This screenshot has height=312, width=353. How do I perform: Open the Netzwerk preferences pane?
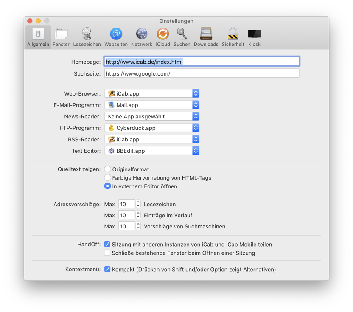click(x=142, y=37)
